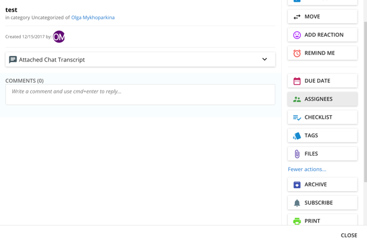Click the Move arrows icon
367x245 pixels.
click(x=297, y=17)
